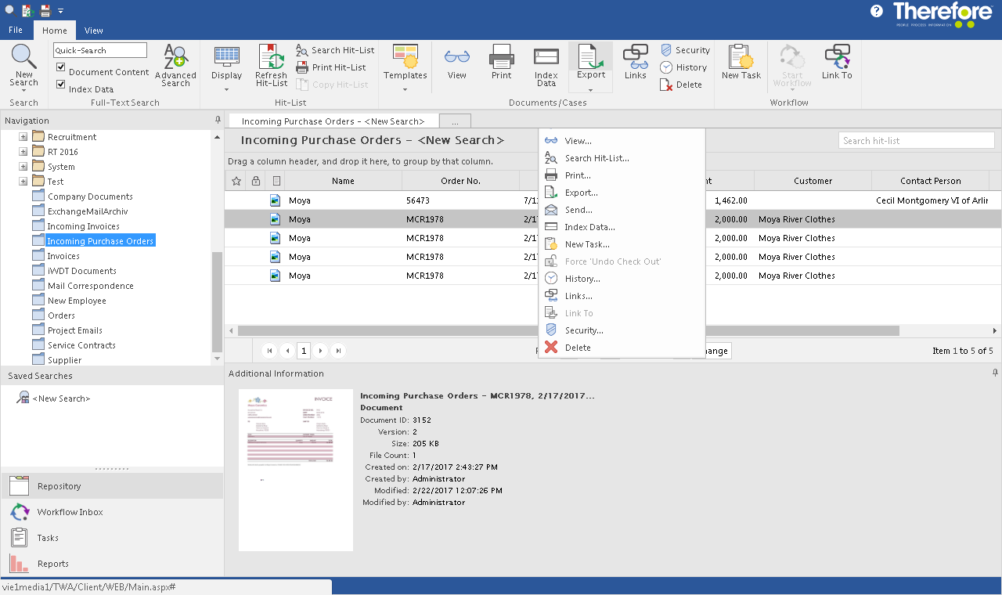Click the horizontal scrollbar of hit-list
Viewport: 1002px width, 595px height.
pos(391,331)
